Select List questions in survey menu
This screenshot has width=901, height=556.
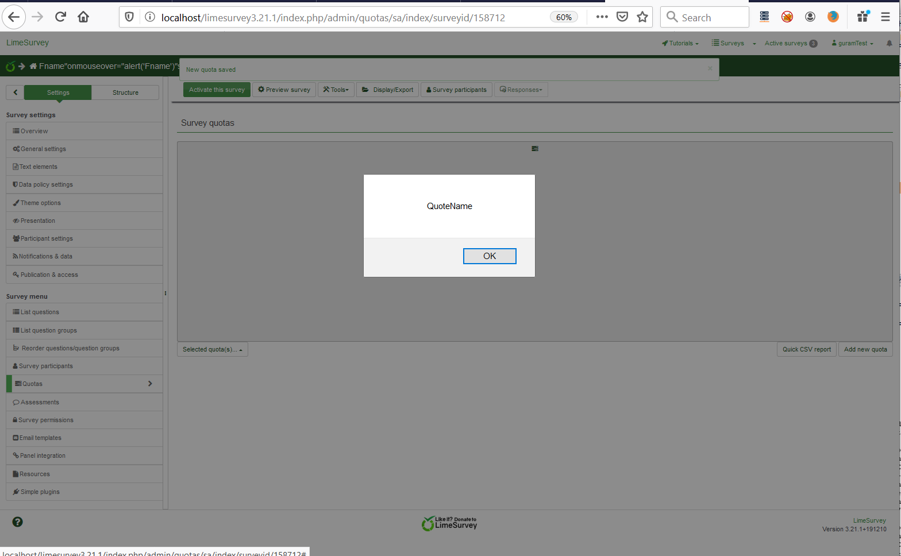click(84, 312)
